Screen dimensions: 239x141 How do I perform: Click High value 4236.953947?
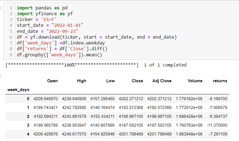click(x=74, y=125)
